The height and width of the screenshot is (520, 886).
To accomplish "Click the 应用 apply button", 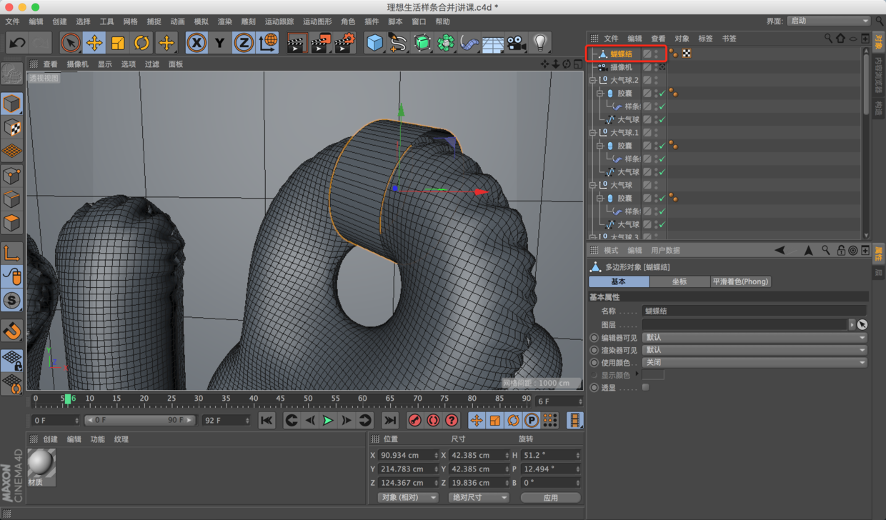I will (550, 497).
